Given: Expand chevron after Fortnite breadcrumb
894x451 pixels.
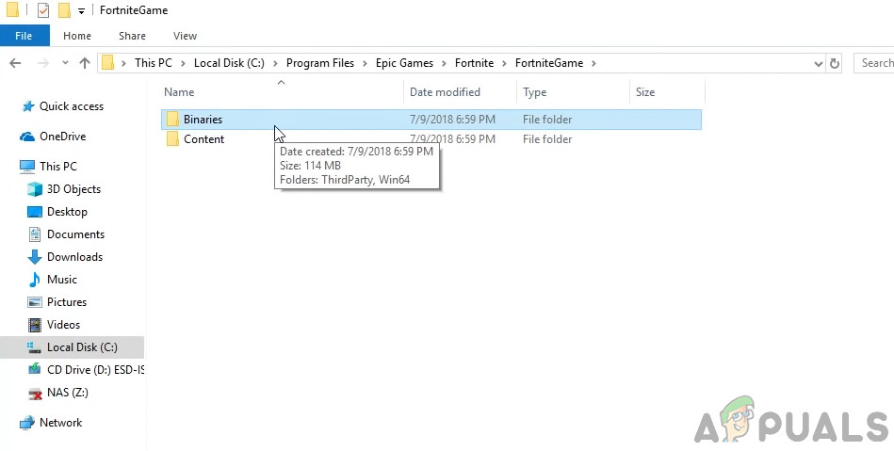Looking at the screenshot, I should coord(505,63).
